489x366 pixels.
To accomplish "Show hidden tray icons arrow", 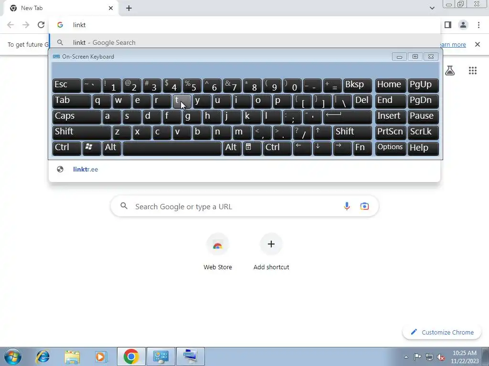I will click(406, 357).
